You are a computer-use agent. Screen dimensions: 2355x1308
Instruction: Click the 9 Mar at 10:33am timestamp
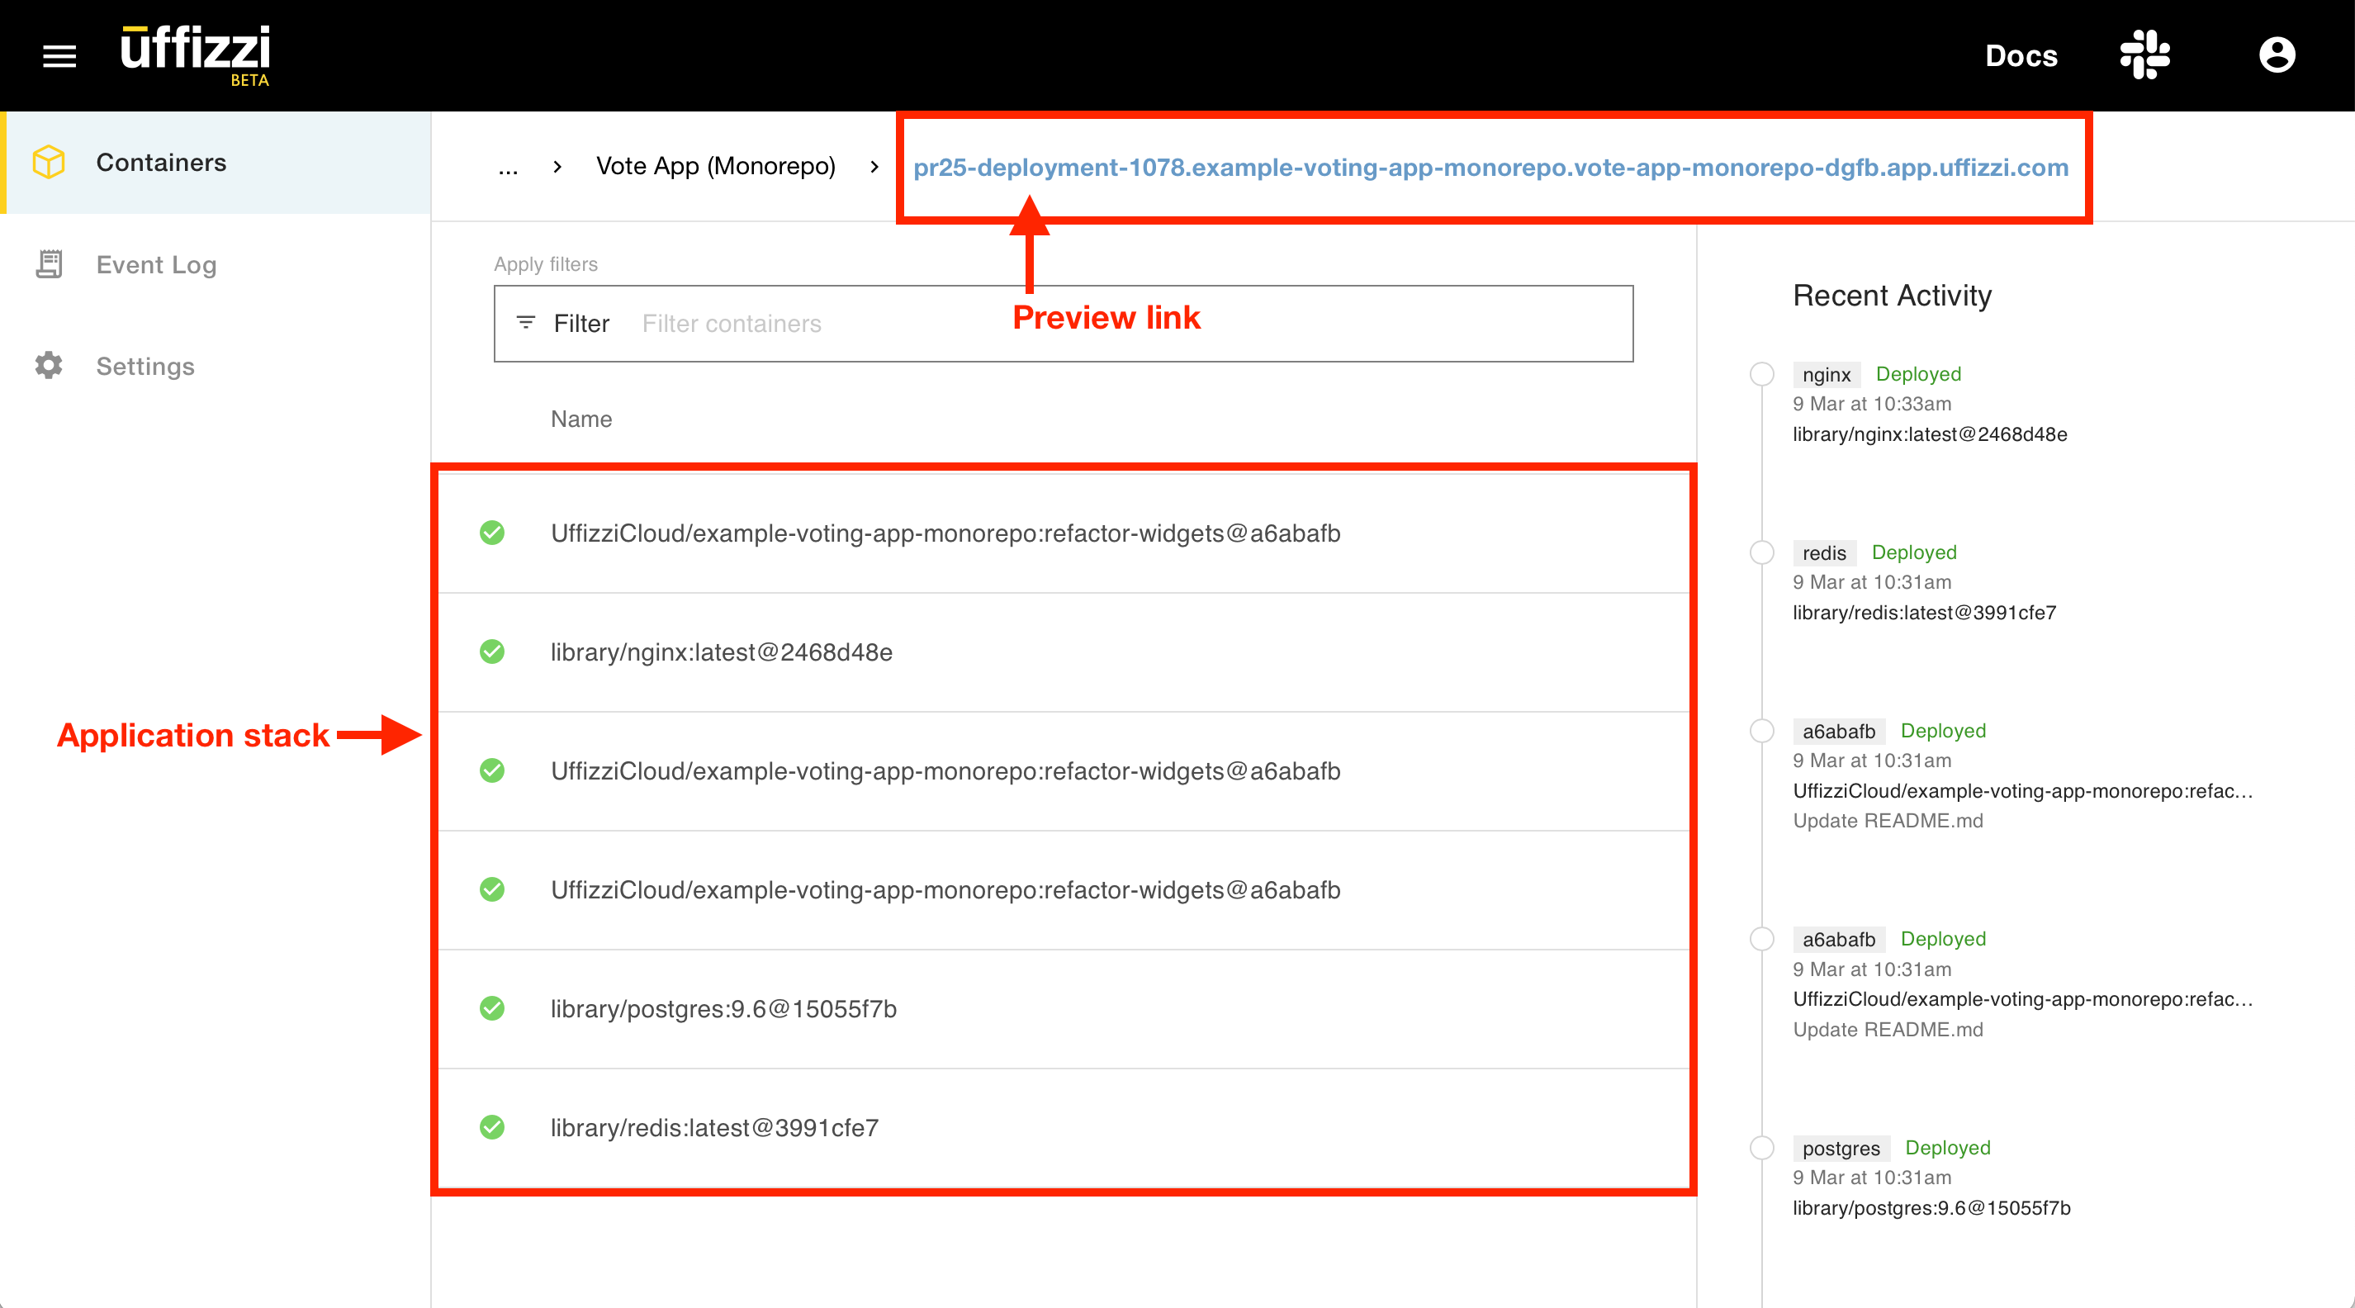coord(1871,403)
